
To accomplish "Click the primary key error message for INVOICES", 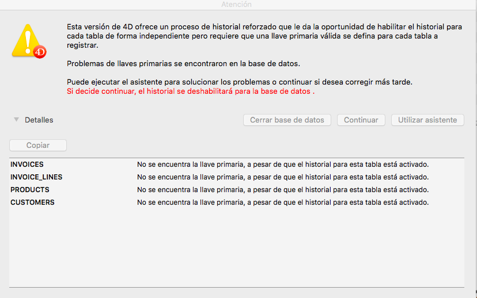I will click(282, 165).
